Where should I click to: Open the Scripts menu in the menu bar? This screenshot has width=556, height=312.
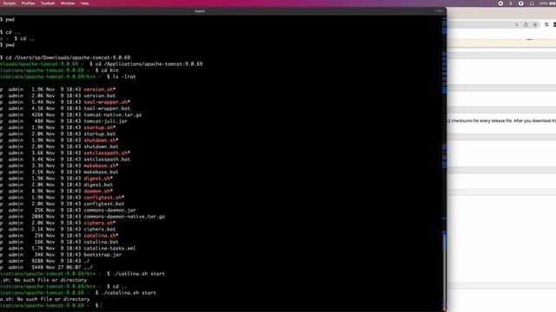click(x=10, y=3)
